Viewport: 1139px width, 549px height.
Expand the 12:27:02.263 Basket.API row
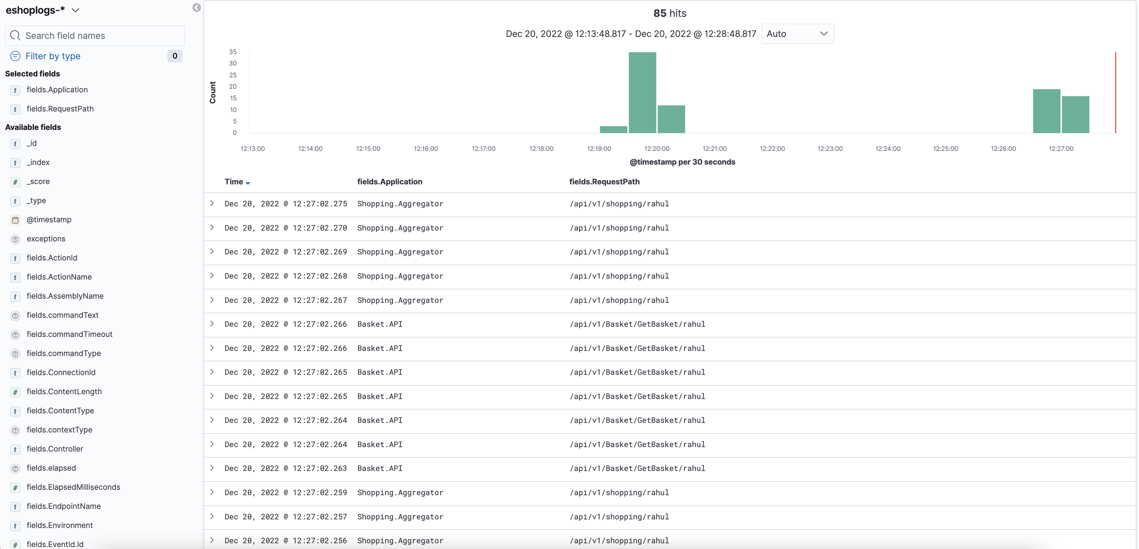[212, 468]
